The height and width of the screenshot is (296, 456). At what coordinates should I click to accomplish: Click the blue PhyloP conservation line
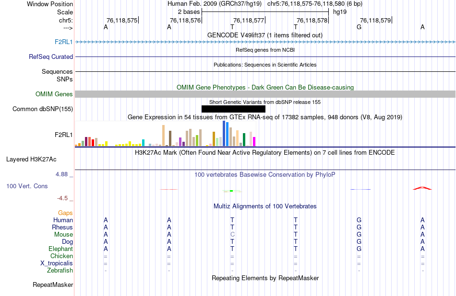pos(360,189)
